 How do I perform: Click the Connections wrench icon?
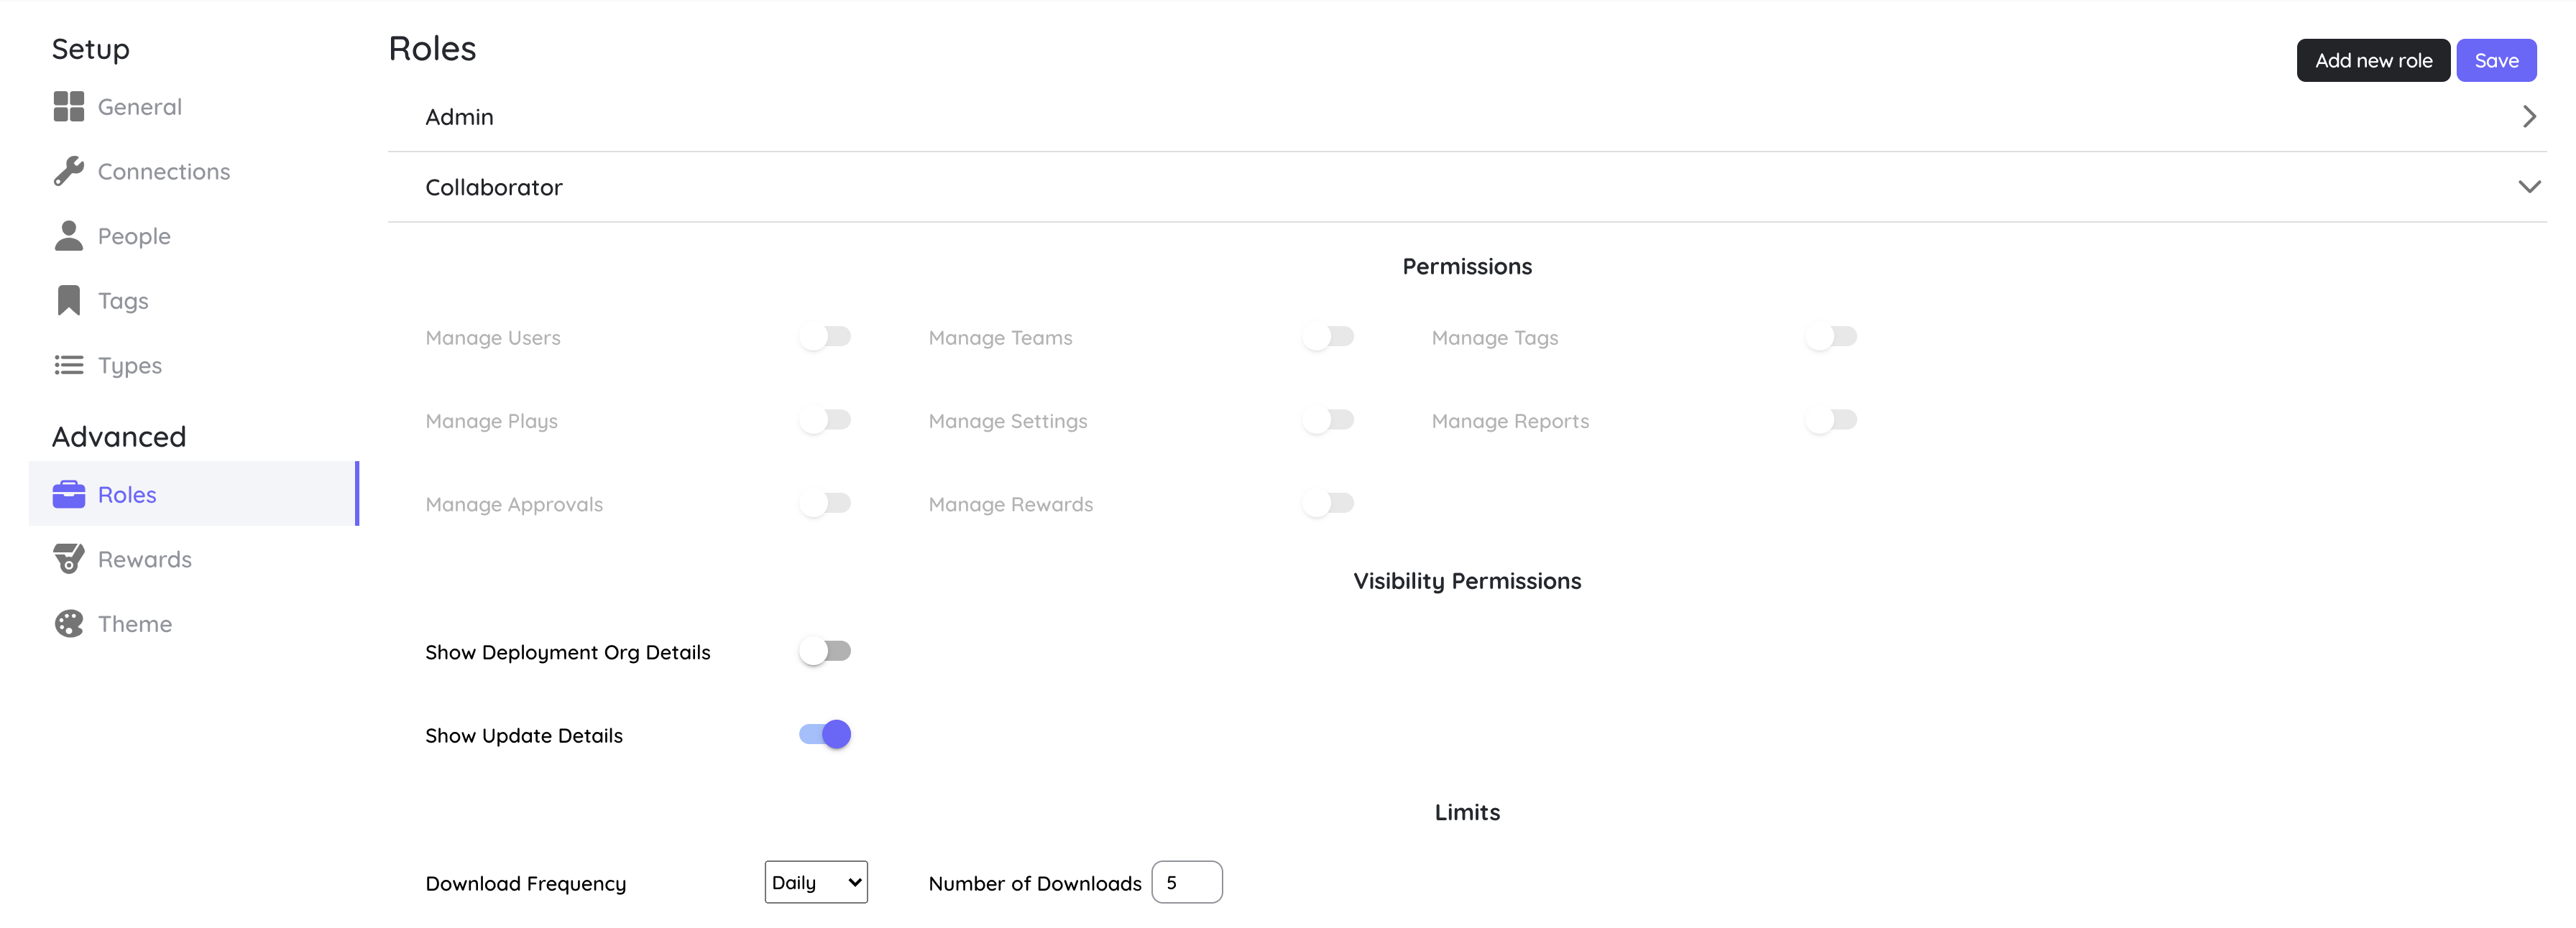pyautogui.click(x=68, y=172)
